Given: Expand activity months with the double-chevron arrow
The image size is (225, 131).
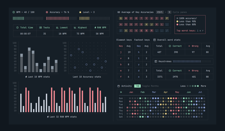Looking at the screenshot, I should pos(121,92).
